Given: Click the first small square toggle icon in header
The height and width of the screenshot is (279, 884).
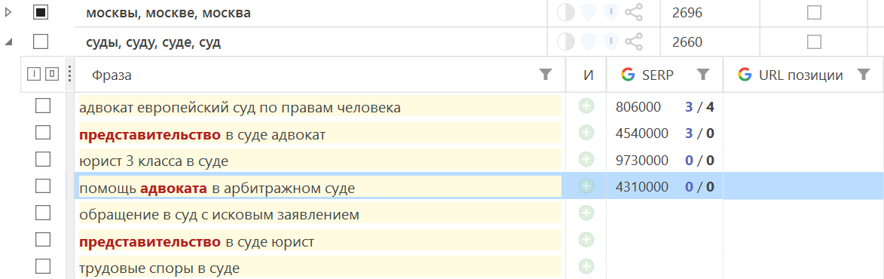Looking at the screenshot, I should pos(35,74).
